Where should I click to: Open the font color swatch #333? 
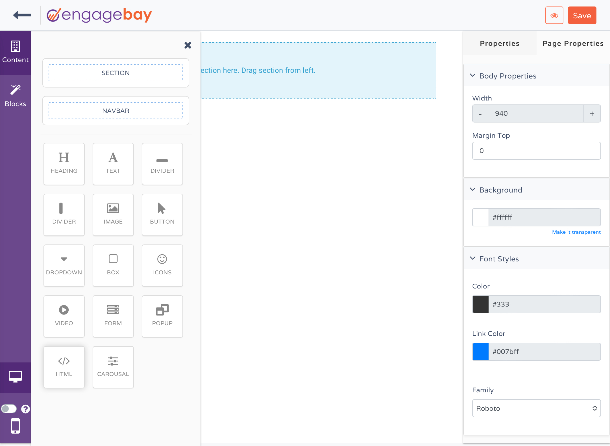pos(481,304)
